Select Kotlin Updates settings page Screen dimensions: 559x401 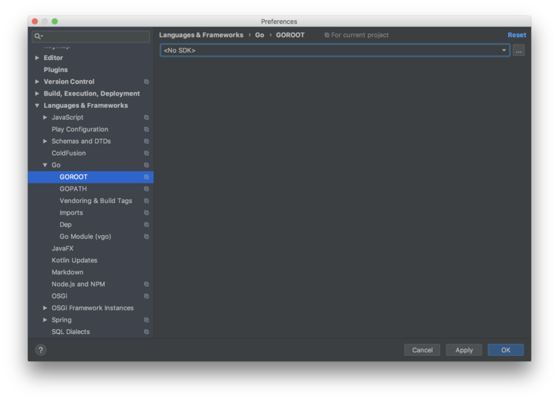75,260
